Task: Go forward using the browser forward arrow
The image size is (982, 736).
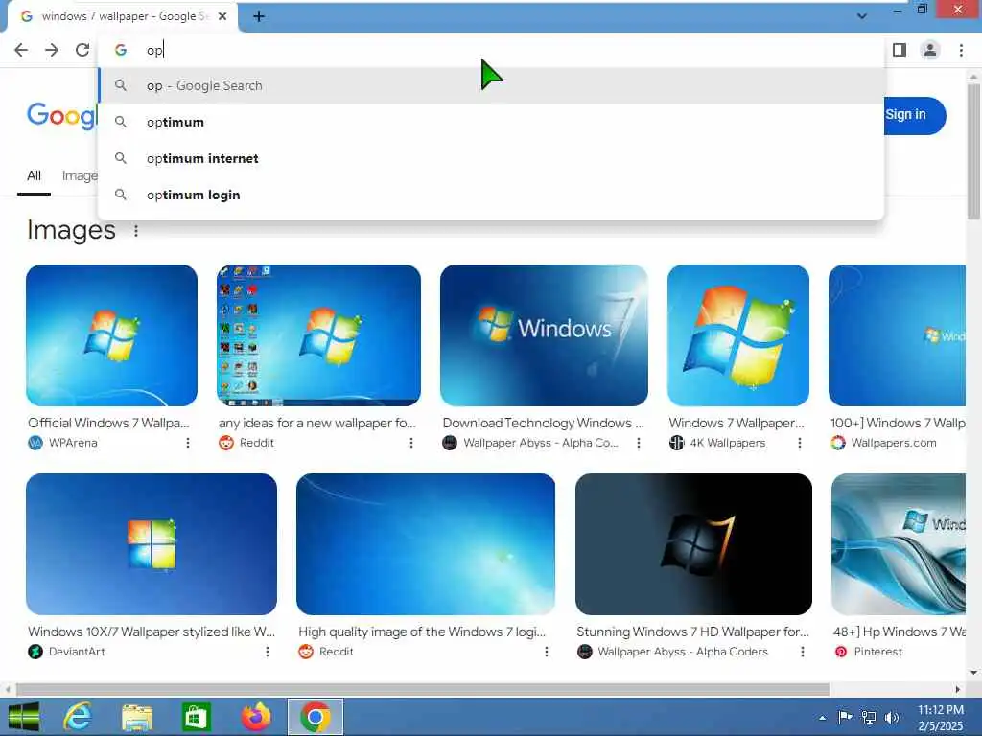Action: [x=52, y=50]
